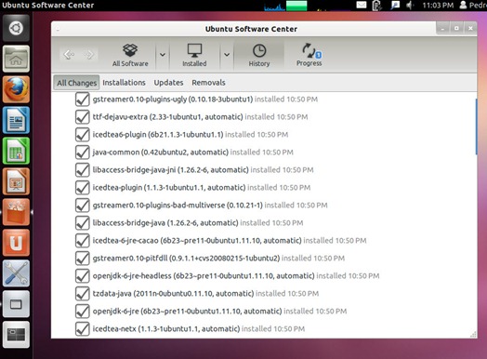Select the java-common entry text
Screen dimensions: 487x359
(193, 153)
